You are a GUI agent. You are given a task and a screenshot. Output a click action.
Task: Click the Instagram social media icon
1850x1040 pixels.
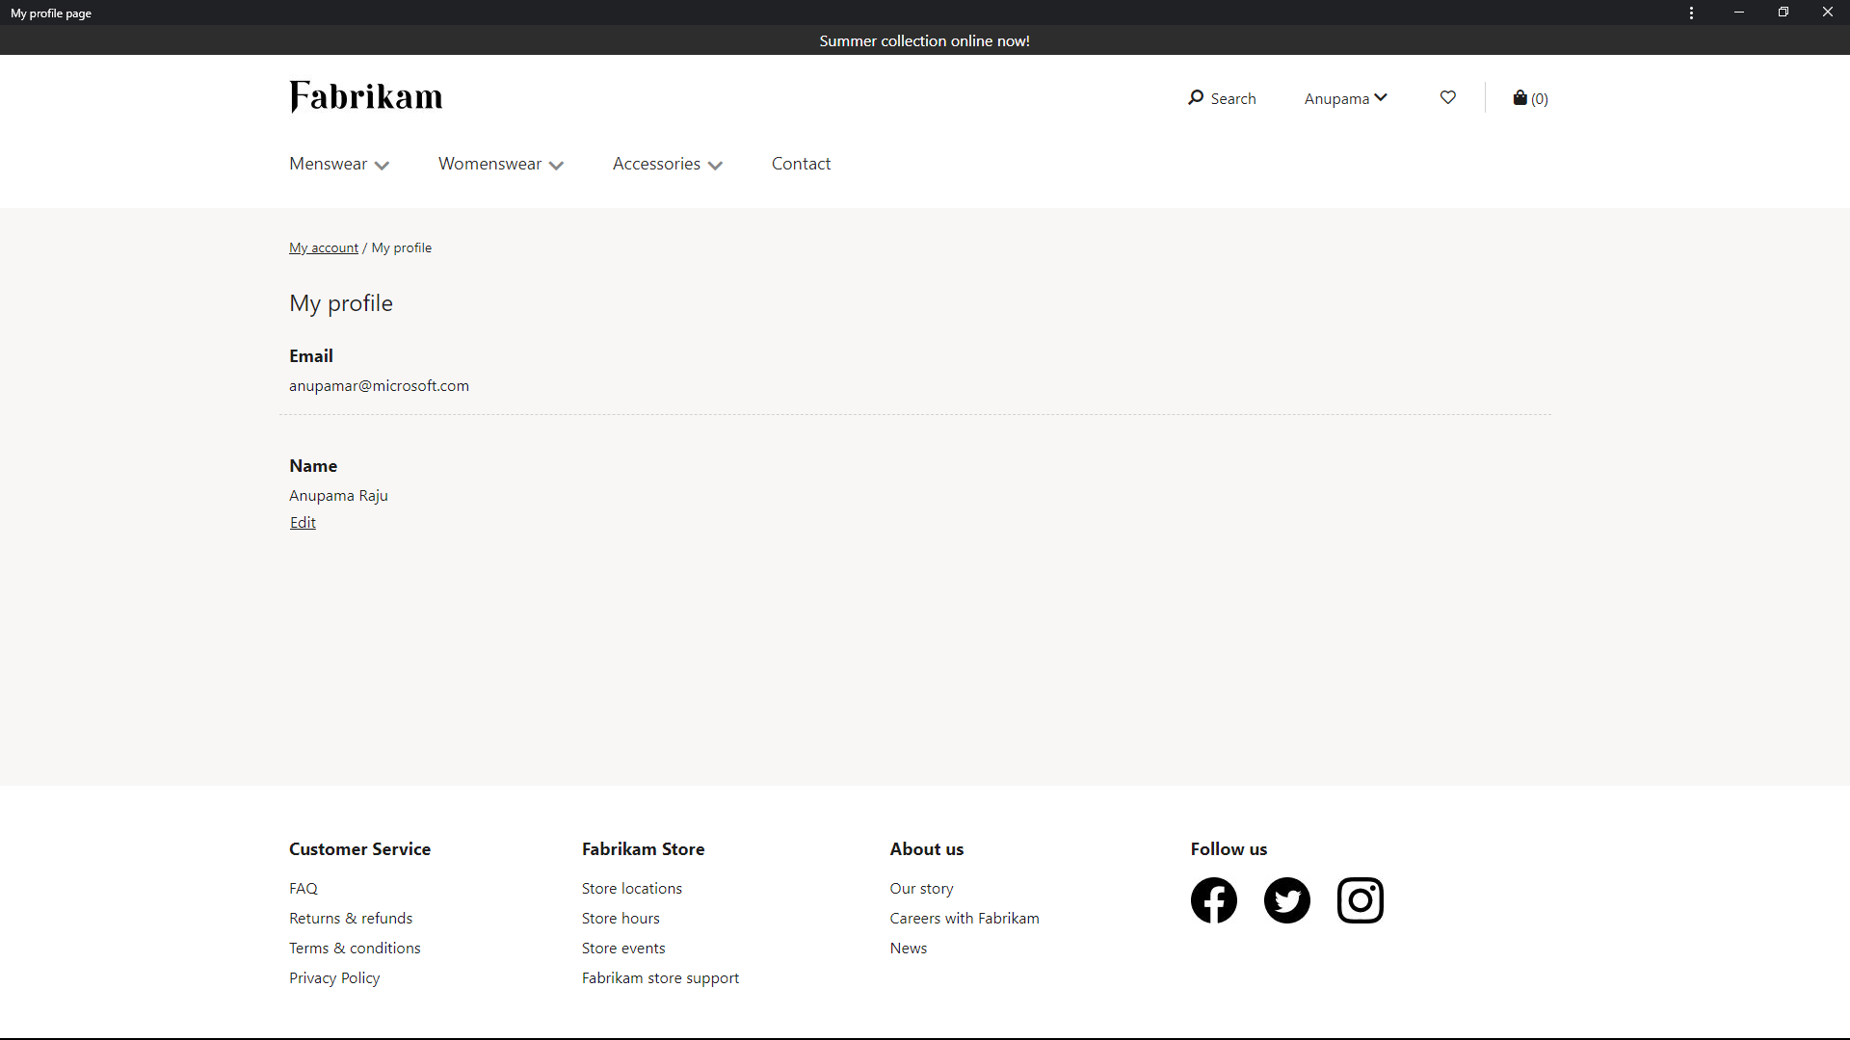(1360, 899)
